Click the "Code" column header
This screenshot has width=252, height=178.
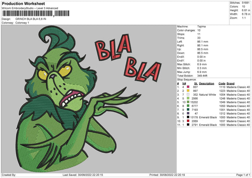[222, 84]
